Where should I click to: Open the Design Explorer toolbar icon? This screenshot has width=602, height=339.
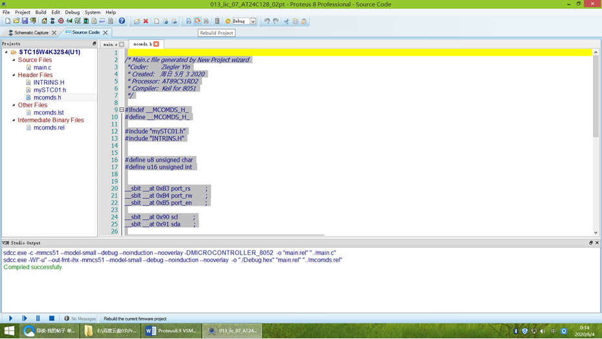[x=86, y=21]
